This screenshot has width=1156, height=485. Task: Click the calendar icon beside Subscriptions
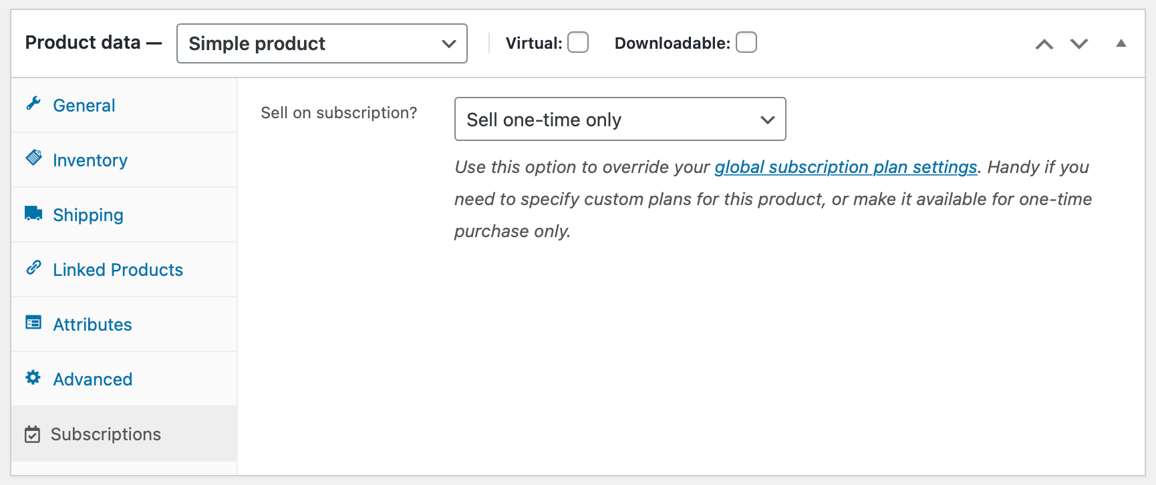[32, 434]
